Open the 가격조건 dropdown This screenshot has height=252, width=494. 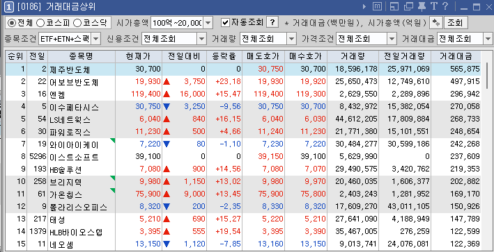point(392,39)
